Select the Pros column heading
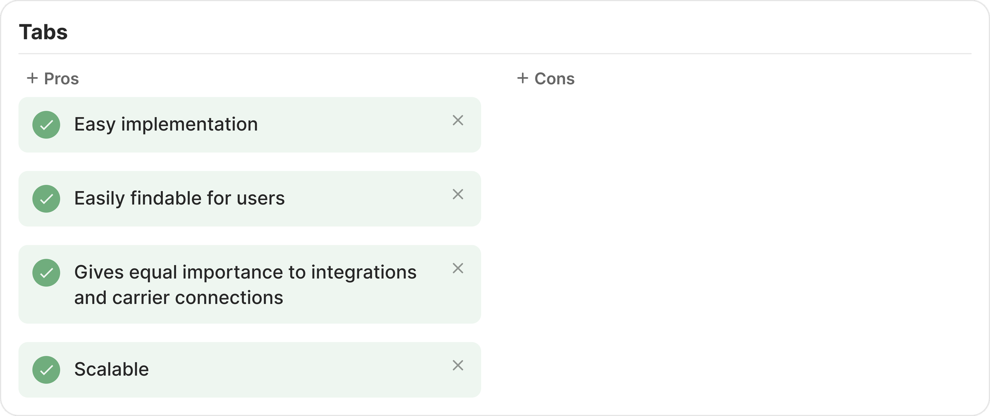Viewport: 990px width, 416px height. click(x=61, y=79)
